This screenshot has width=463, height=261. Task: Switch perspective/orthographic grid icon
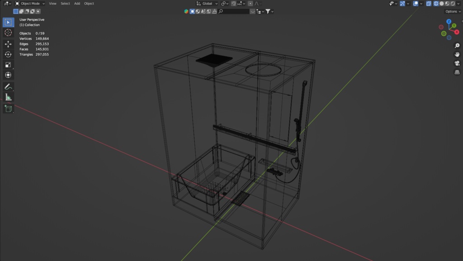click(457, 72)
